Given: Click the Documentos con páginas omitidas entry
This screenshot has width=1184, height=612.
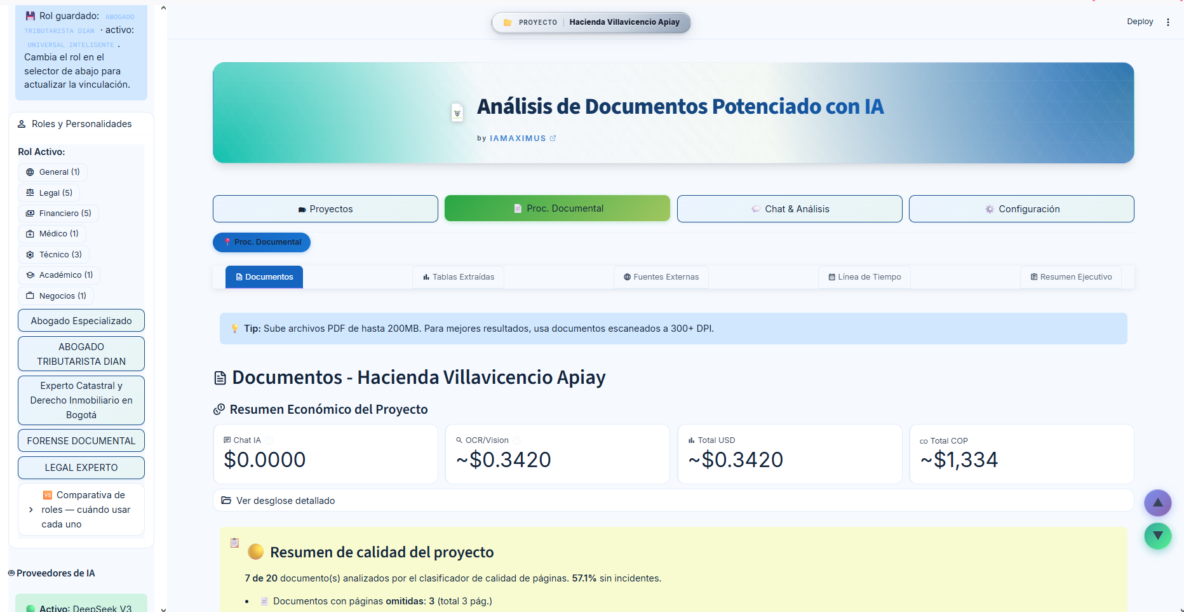Looking at the screenshot, I should point(382,601).
